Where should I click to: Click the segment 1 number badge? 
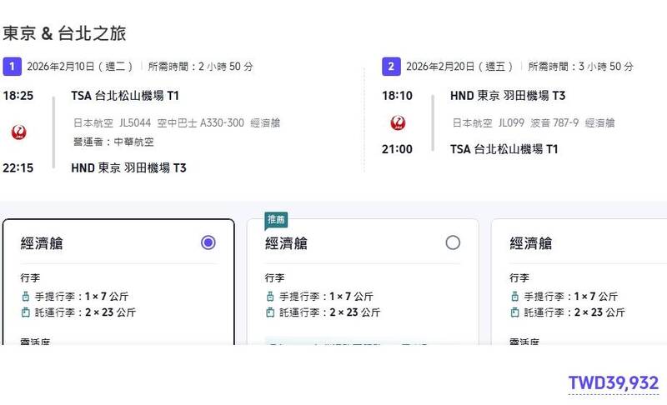tap(12, 66)
